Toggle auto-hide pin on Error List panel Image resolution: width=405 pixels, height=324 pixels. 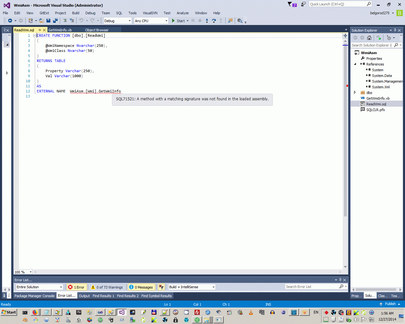[x=340, y=280]
